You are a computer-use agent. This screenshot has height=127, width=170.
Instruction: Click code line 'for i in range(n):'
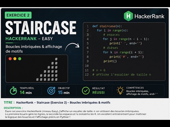tap(112, 30)
